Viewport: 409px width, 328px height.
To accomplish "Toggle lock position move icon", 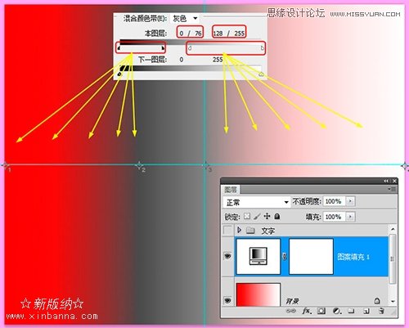I will point(267,217).
